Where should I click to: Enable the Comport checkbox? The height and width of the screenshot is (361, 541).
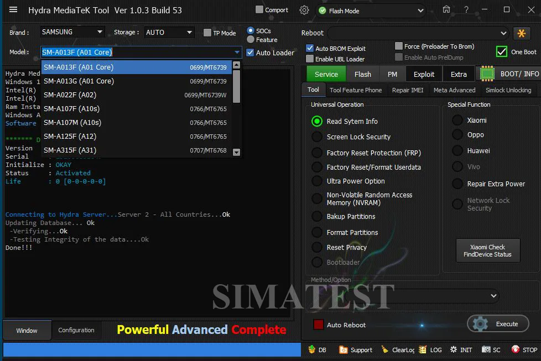259,9
